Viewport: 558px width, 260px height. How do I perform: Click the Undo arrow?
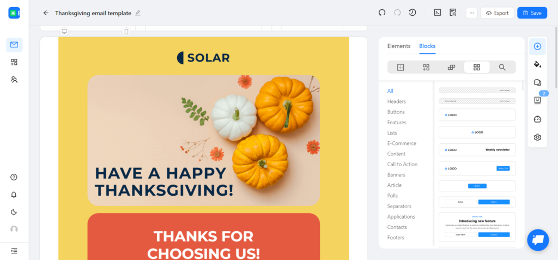coord(382,13)
